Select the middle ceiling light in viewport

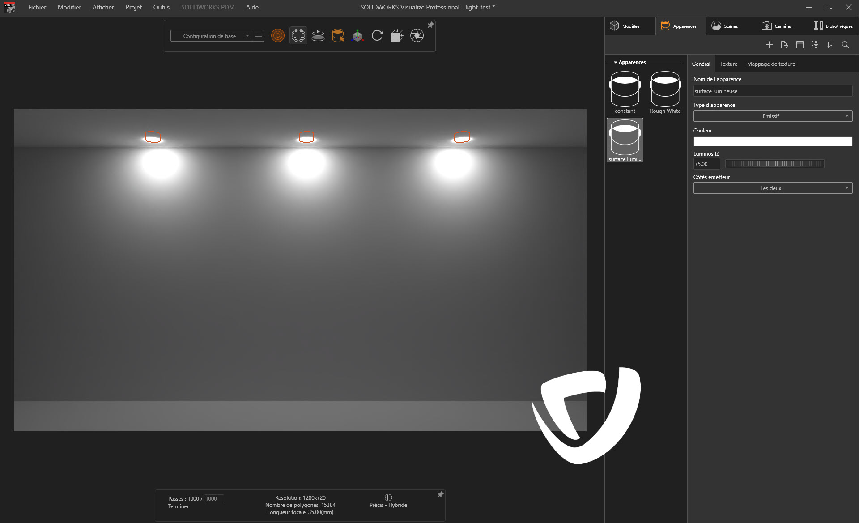click(x=306, y=137)
